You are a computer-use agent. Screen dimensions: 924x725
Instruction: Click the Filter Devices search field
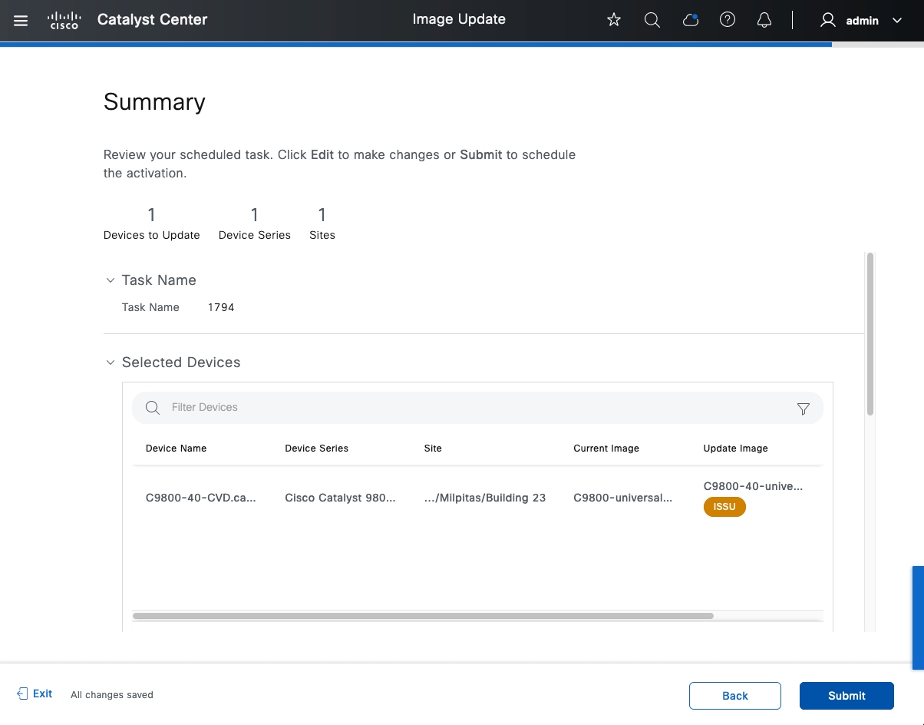coord(460,408)
